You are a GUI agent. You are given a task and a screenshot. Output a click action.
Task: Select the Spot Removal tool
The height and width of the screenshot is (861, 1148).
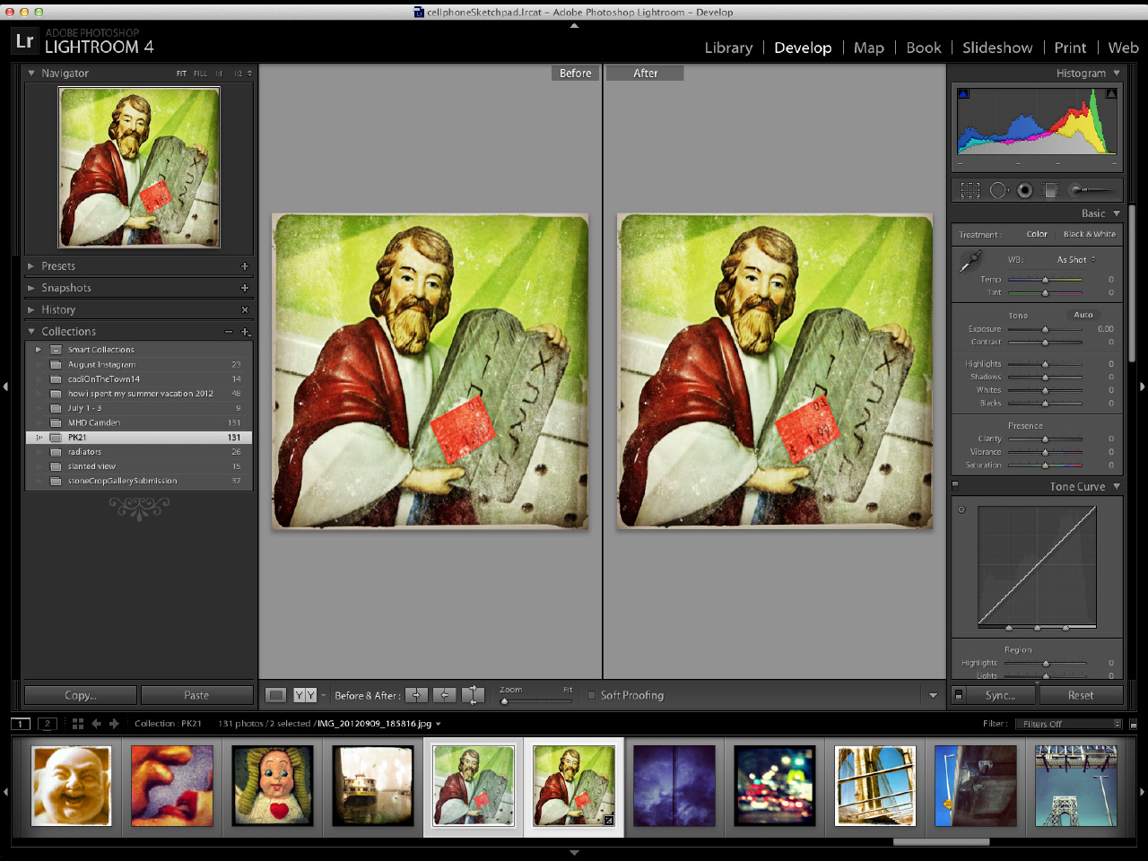click(998, 190)
